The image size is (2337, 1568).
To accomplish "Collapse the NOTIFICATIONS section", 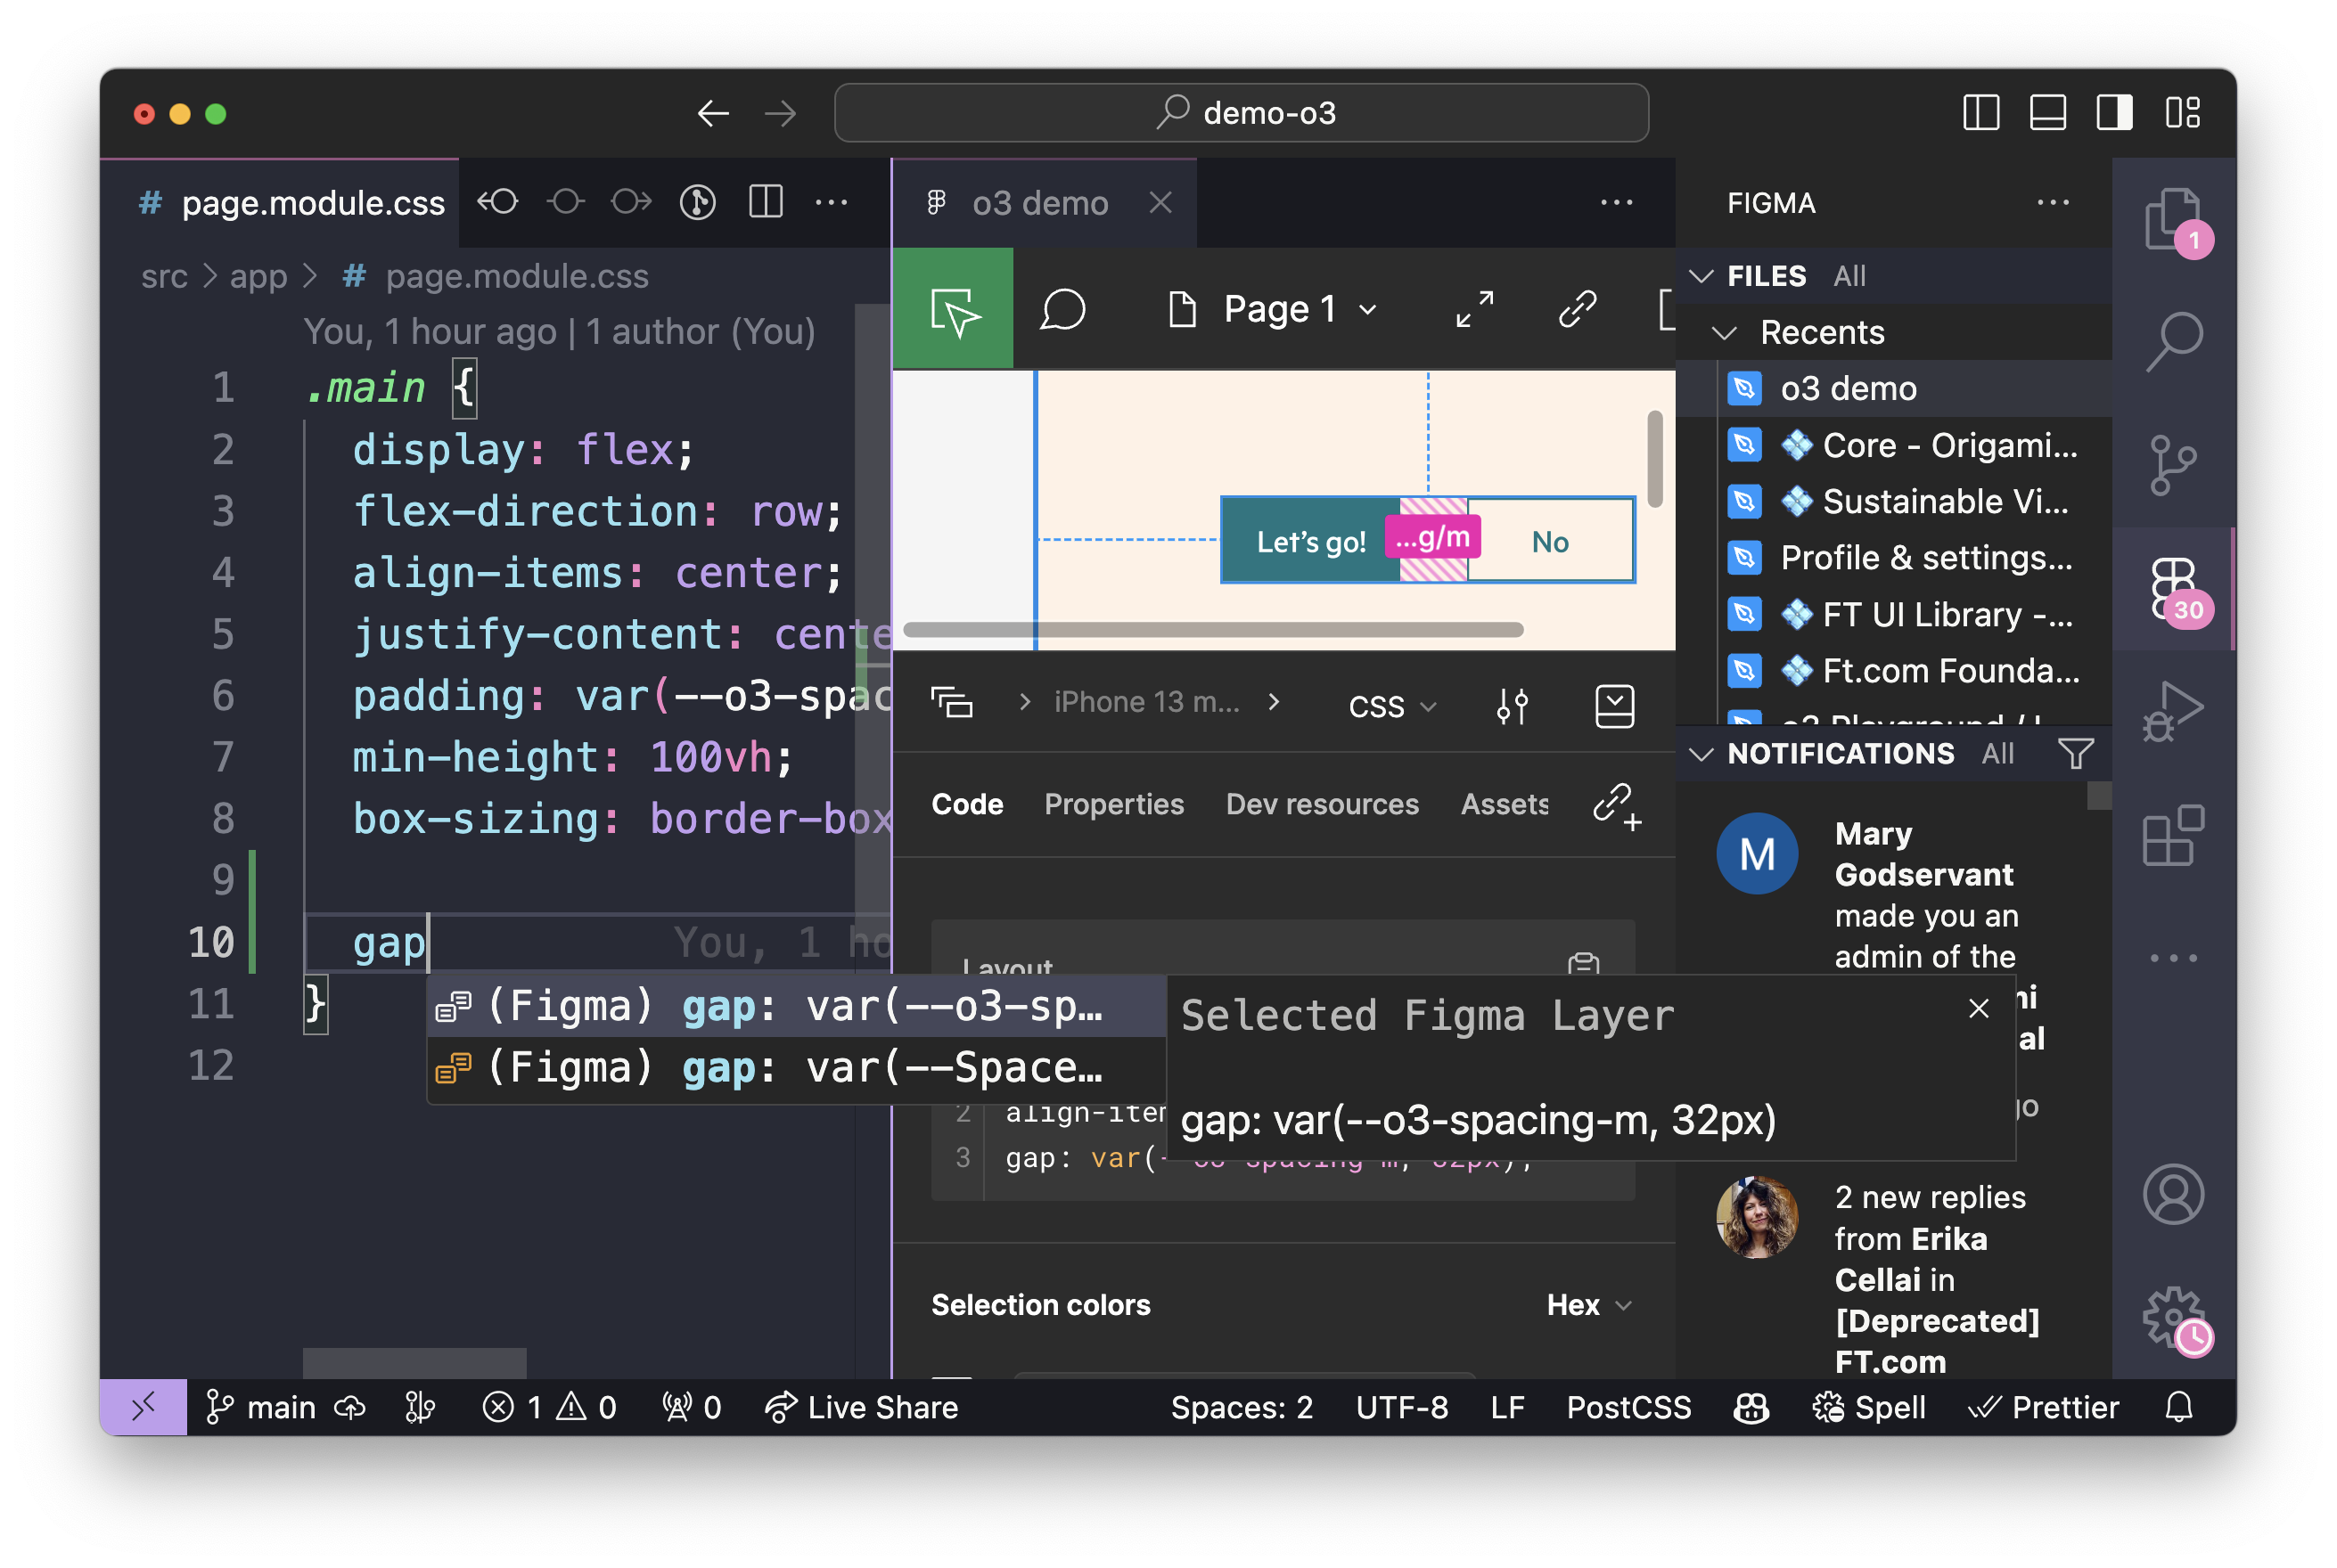I will tap(1701, 753).
